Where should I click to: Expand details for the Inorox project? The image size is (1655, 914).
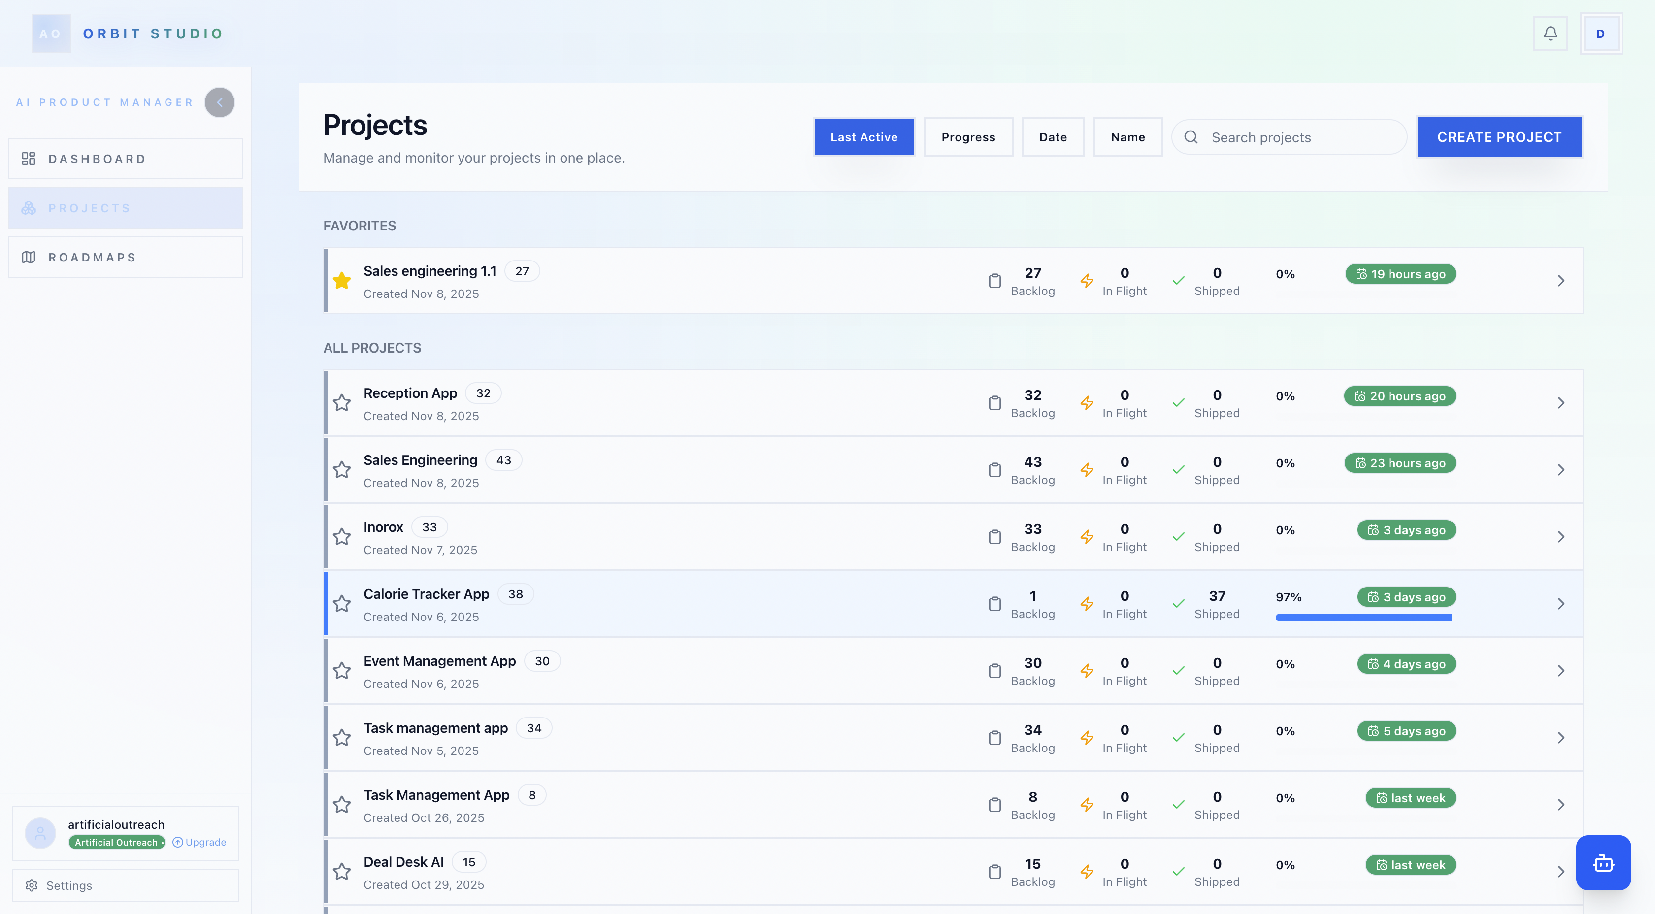tap(1561, 536)
